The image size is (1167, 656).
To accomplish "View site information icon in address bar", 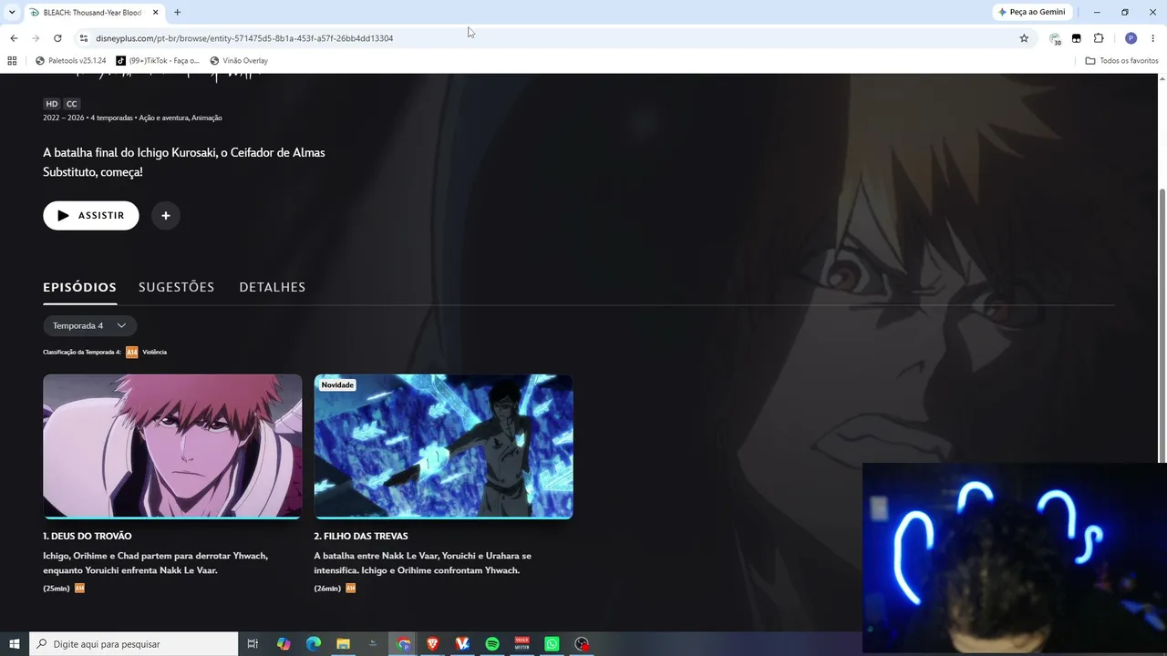I will tap(83, 38).
